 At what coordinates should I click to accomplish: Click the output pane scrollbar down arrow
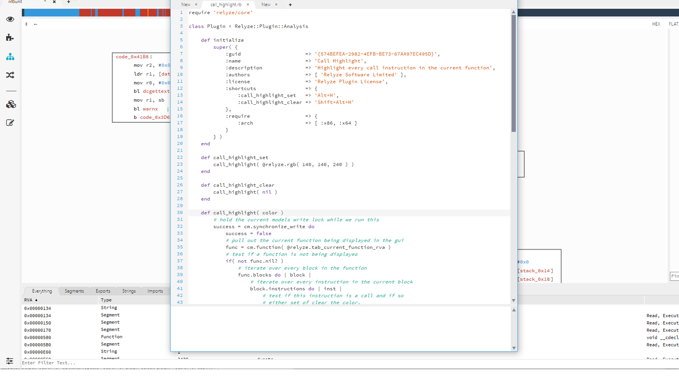(x=514, y=348)
